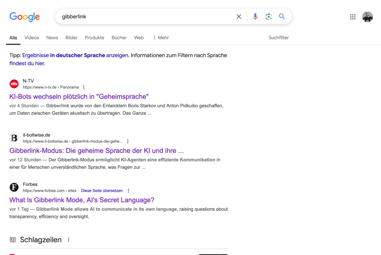Viewport: 381px width, 255px height.
Task: Click the Forbes favicon
Action: (x=14, y=187)
